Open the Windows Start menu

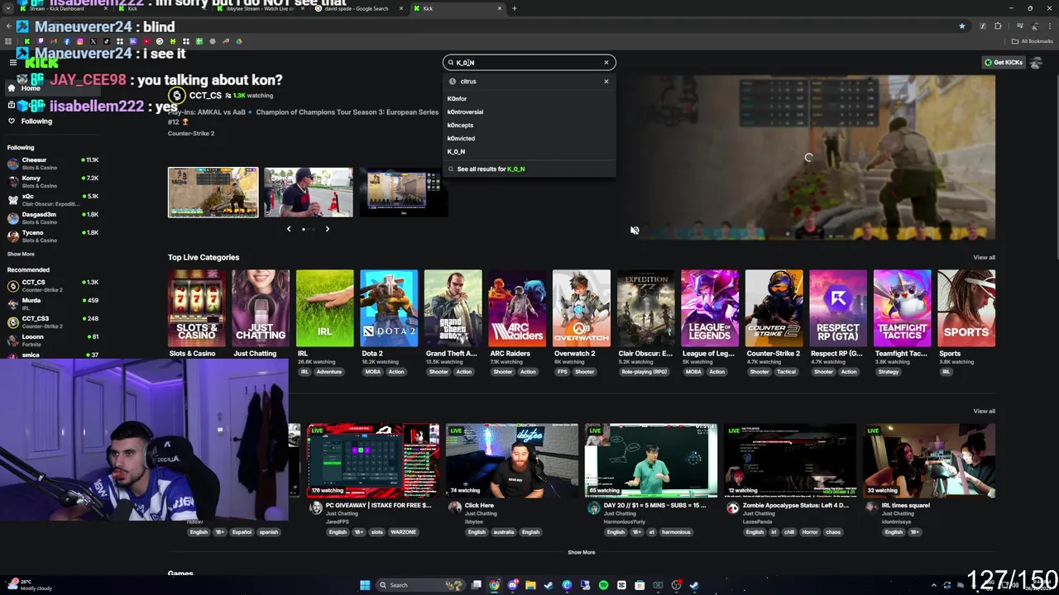365,585
